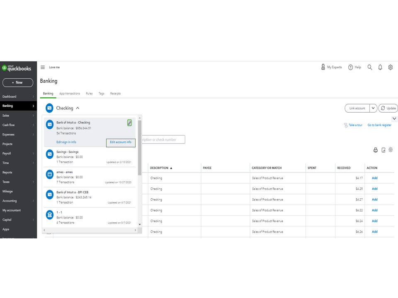
Task: Switch to the Receipts tab
Action: pyautogui.click(x=115, y=94)
